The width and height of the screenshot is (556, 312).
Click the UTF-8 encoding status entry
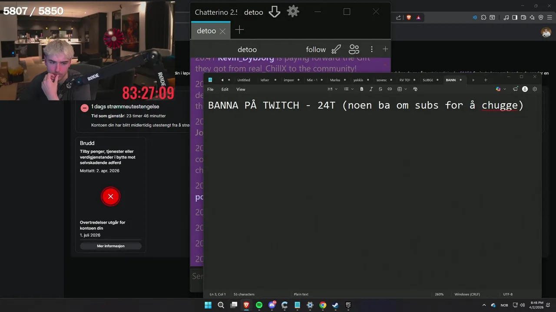coord(508,294)
